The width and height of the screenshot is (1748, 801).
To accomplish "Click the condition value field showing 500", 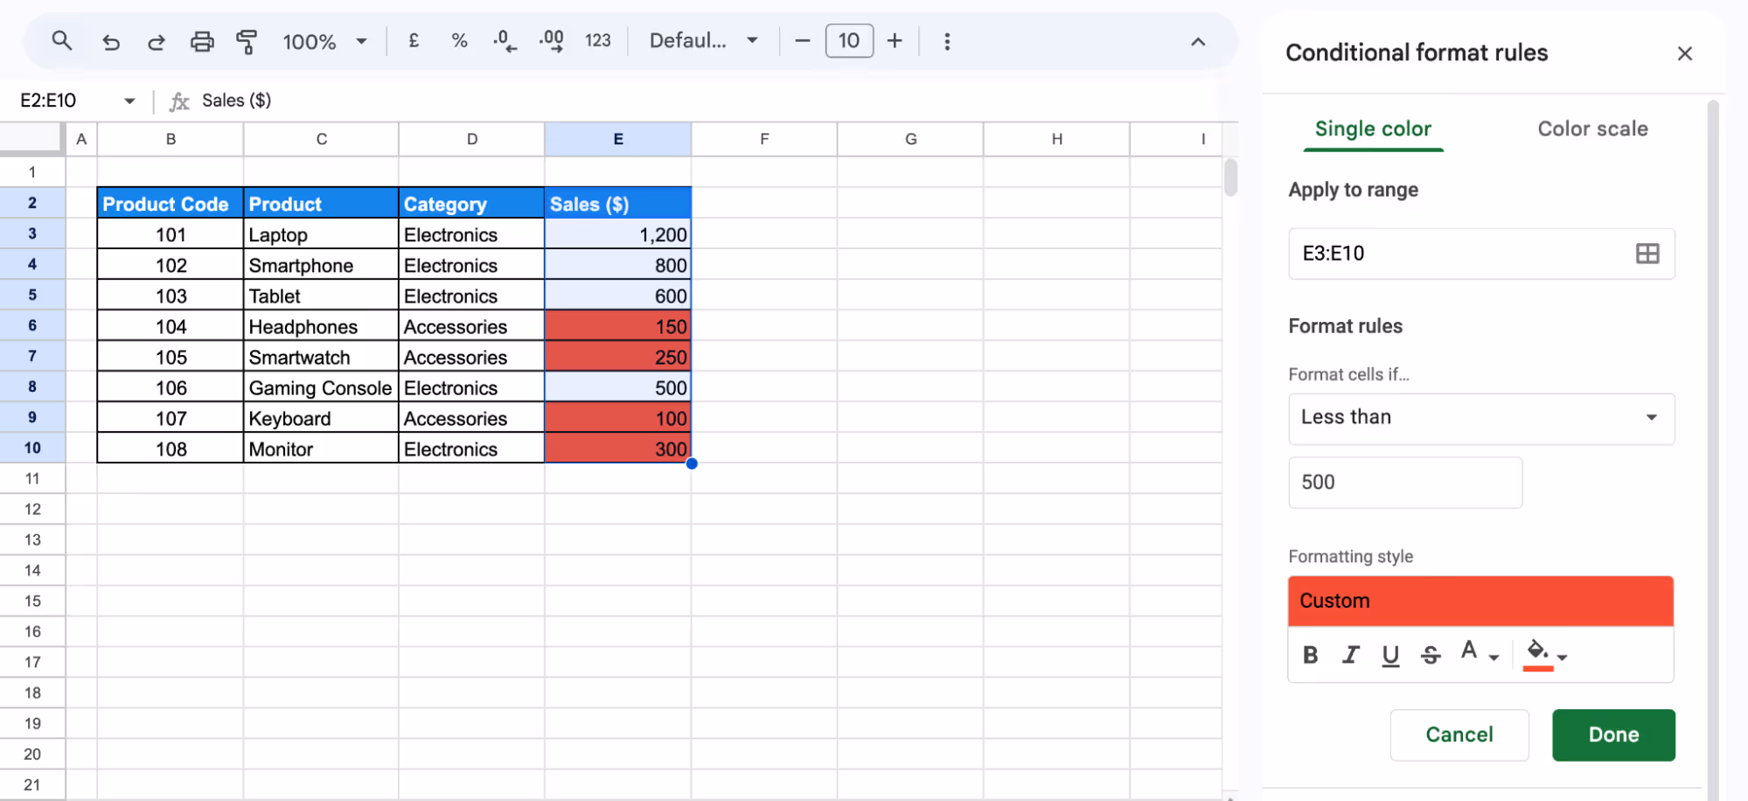I will (1404, 482).
